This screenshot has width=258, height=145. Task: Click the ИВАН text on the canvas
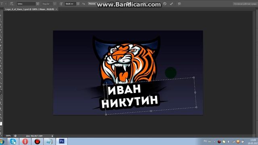[x=125, y=90]
